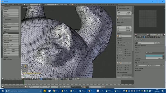Open the viewport shading mode icon dropdown
Image resolution: width=166 pixels, height=93 pixels.
pyautogui.click(x=33, y=79)
